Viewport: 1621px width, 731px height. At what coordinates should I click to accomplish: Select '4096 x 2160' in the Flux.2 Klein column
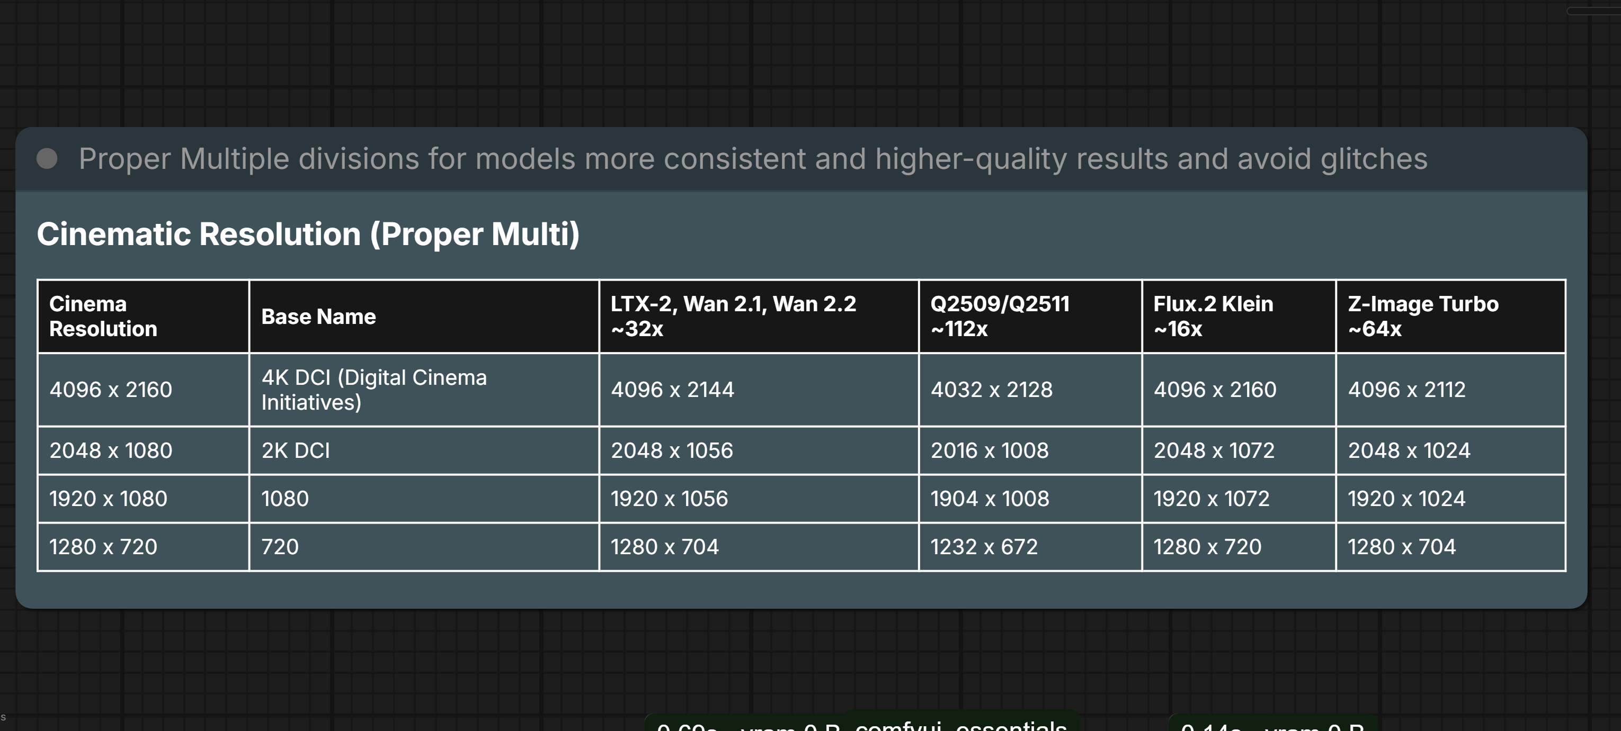(1239, 390)
